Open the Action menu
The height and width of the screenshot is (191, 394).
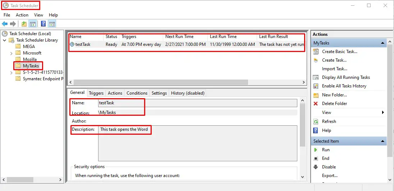(22, 15)
